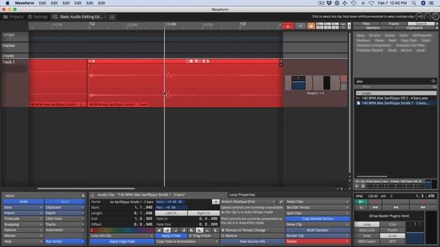Click the Tracktion Compressor tag
Image resolution: width=440 pixels, height=247 pixels.
[x=374, y=45]
